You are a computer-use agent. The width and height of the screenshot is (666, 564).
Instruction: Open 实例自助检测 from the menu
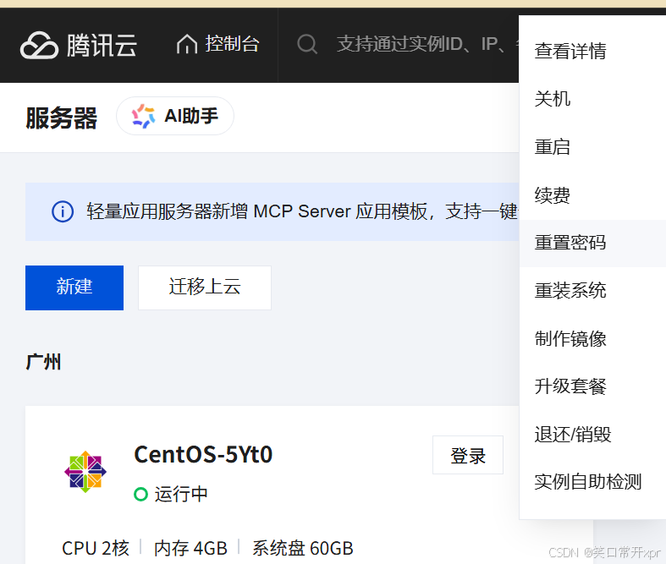pos(588,482)
